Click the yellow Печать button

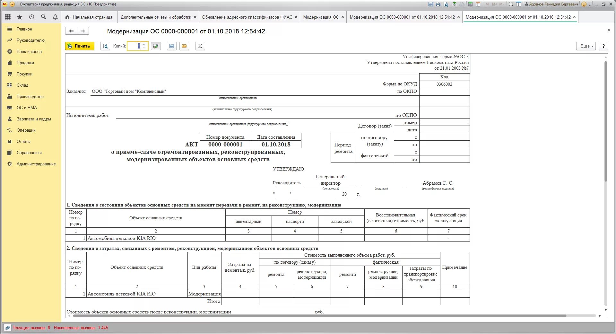click(x=80, y=46)
